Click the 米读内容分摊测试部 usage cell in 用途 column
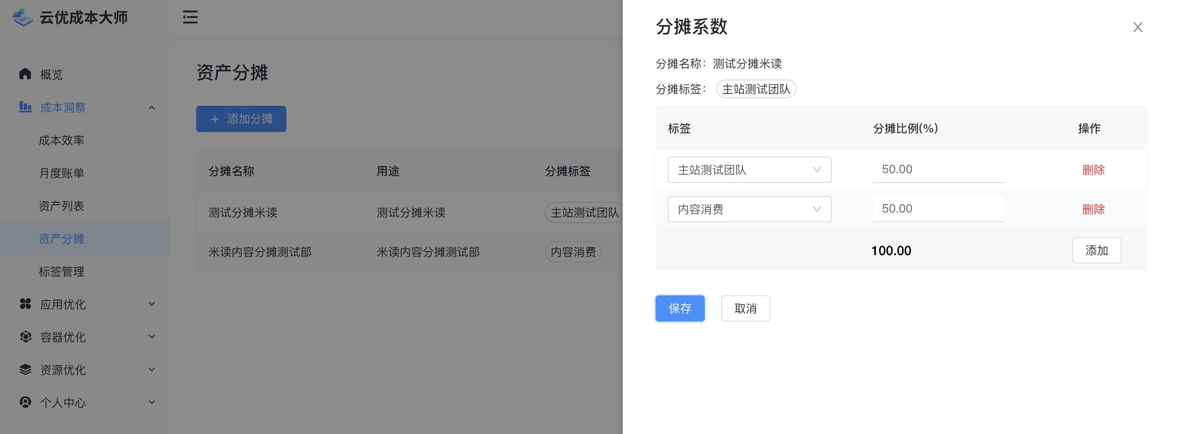Screen dimensions: 1179x434 (x=428, y=252)
